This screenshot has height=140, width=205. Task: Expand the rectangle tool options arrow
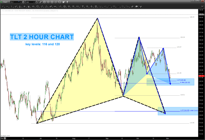pyautogui.click(x=39, y=7)
